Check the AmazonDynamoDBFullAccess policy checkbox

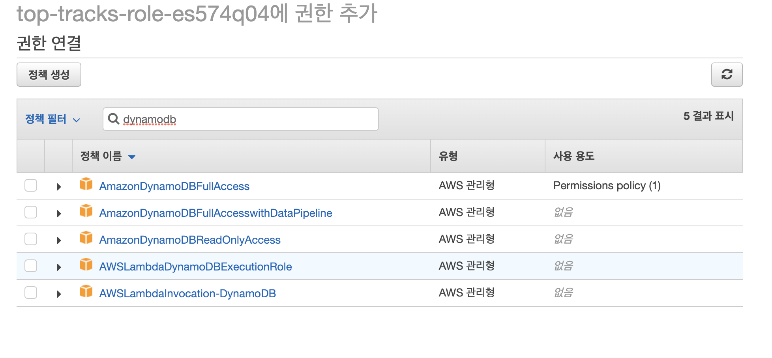[x=31, y=185]
